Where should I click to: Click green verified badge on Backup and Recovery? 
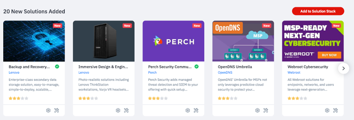tap(57, 66)
